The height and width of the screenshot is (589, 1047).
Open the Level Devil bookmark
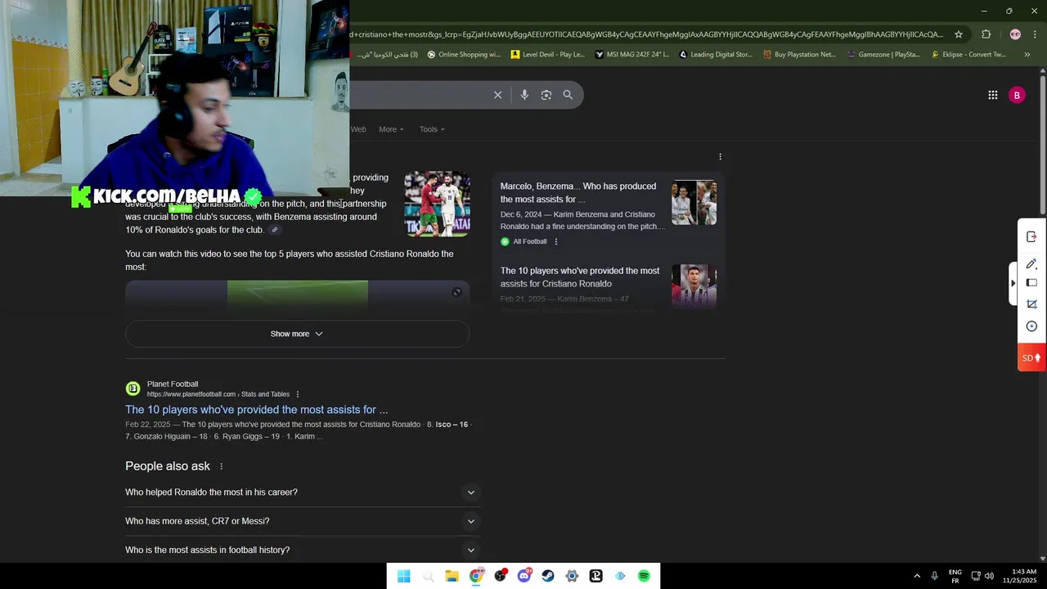pos(547,55)
